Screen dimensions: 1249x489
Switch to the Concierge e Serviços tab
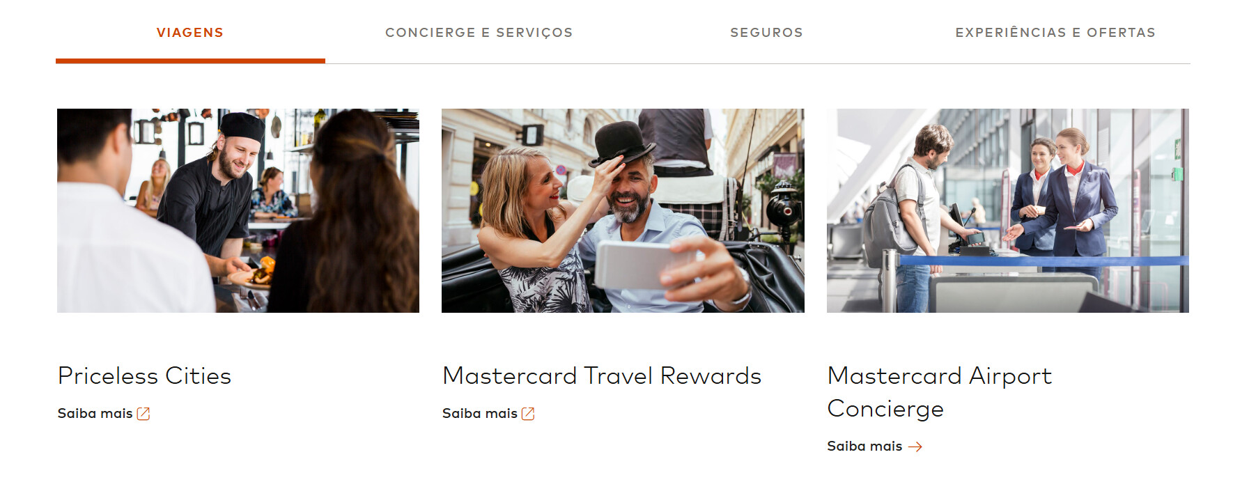point(479,33)
